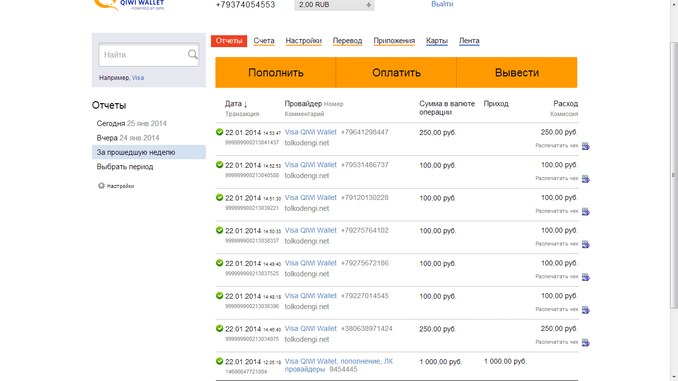The image size is (678, 381).
Task: Click the red sort arrow next to Дата
Action: click(245, 104)
